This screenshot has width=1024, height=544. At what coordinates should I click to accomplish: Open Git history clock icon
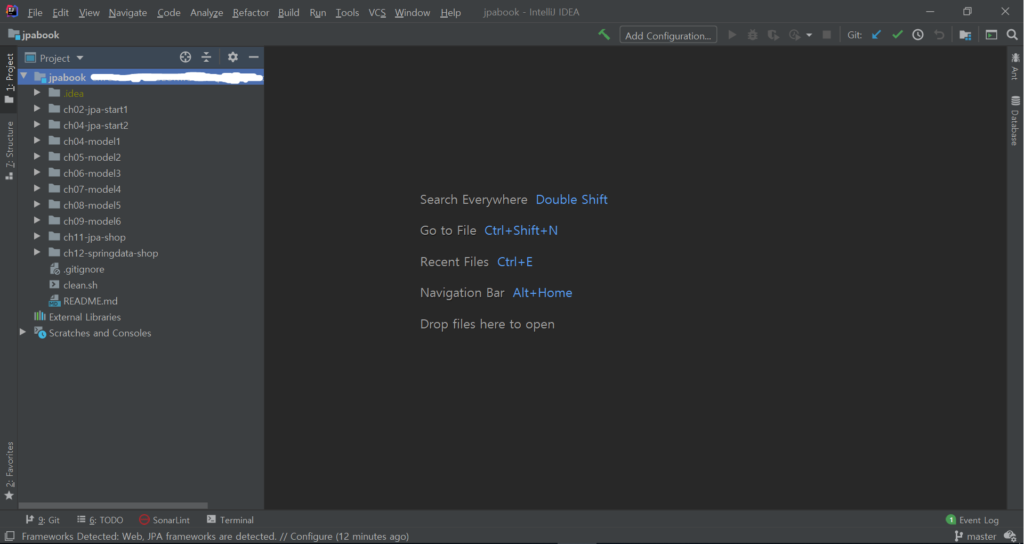tap(918, 35)
